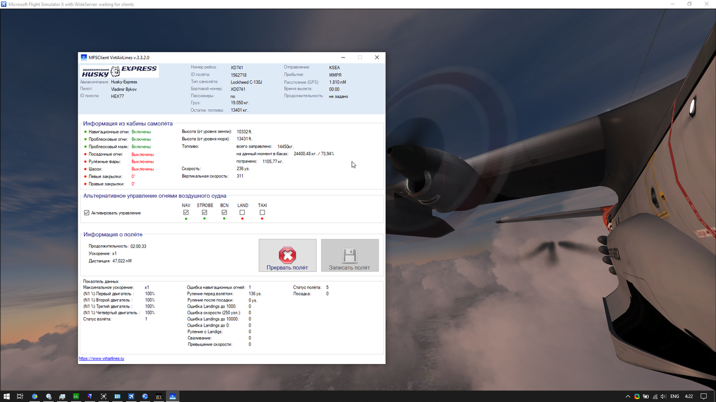Click the multicolored circle tray icon
This screenshot has width=716, height=402.
[x=637, y=396]
